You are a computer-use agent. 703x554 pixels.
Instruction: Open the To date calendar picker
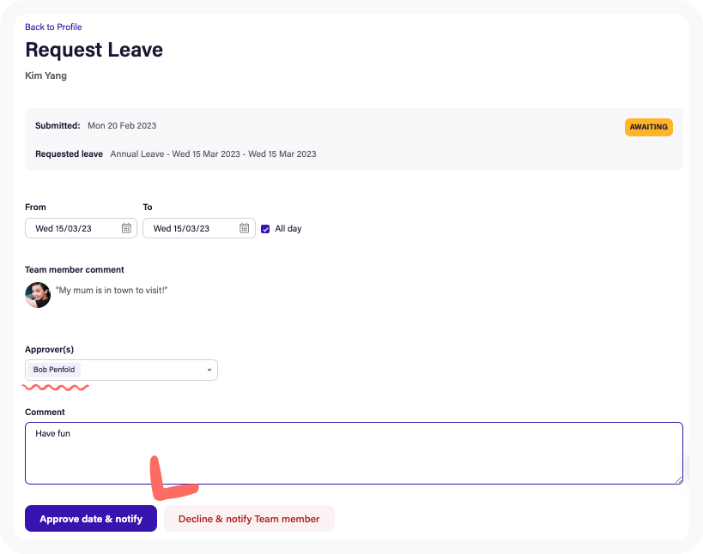pyautogui.click(x=244, y=228)
